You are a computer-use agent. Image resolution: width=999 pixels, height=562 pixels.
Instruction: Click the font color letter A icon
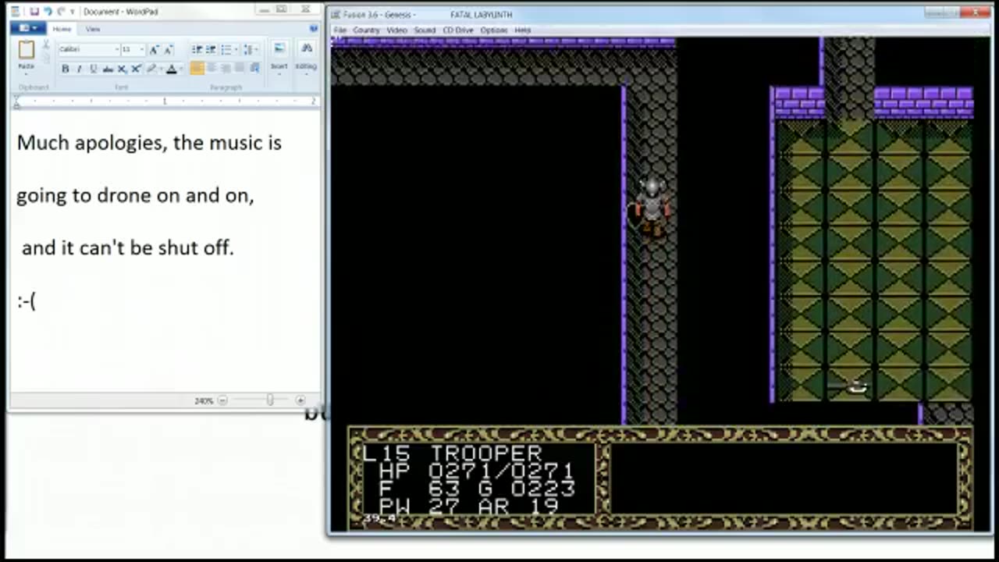172,69
